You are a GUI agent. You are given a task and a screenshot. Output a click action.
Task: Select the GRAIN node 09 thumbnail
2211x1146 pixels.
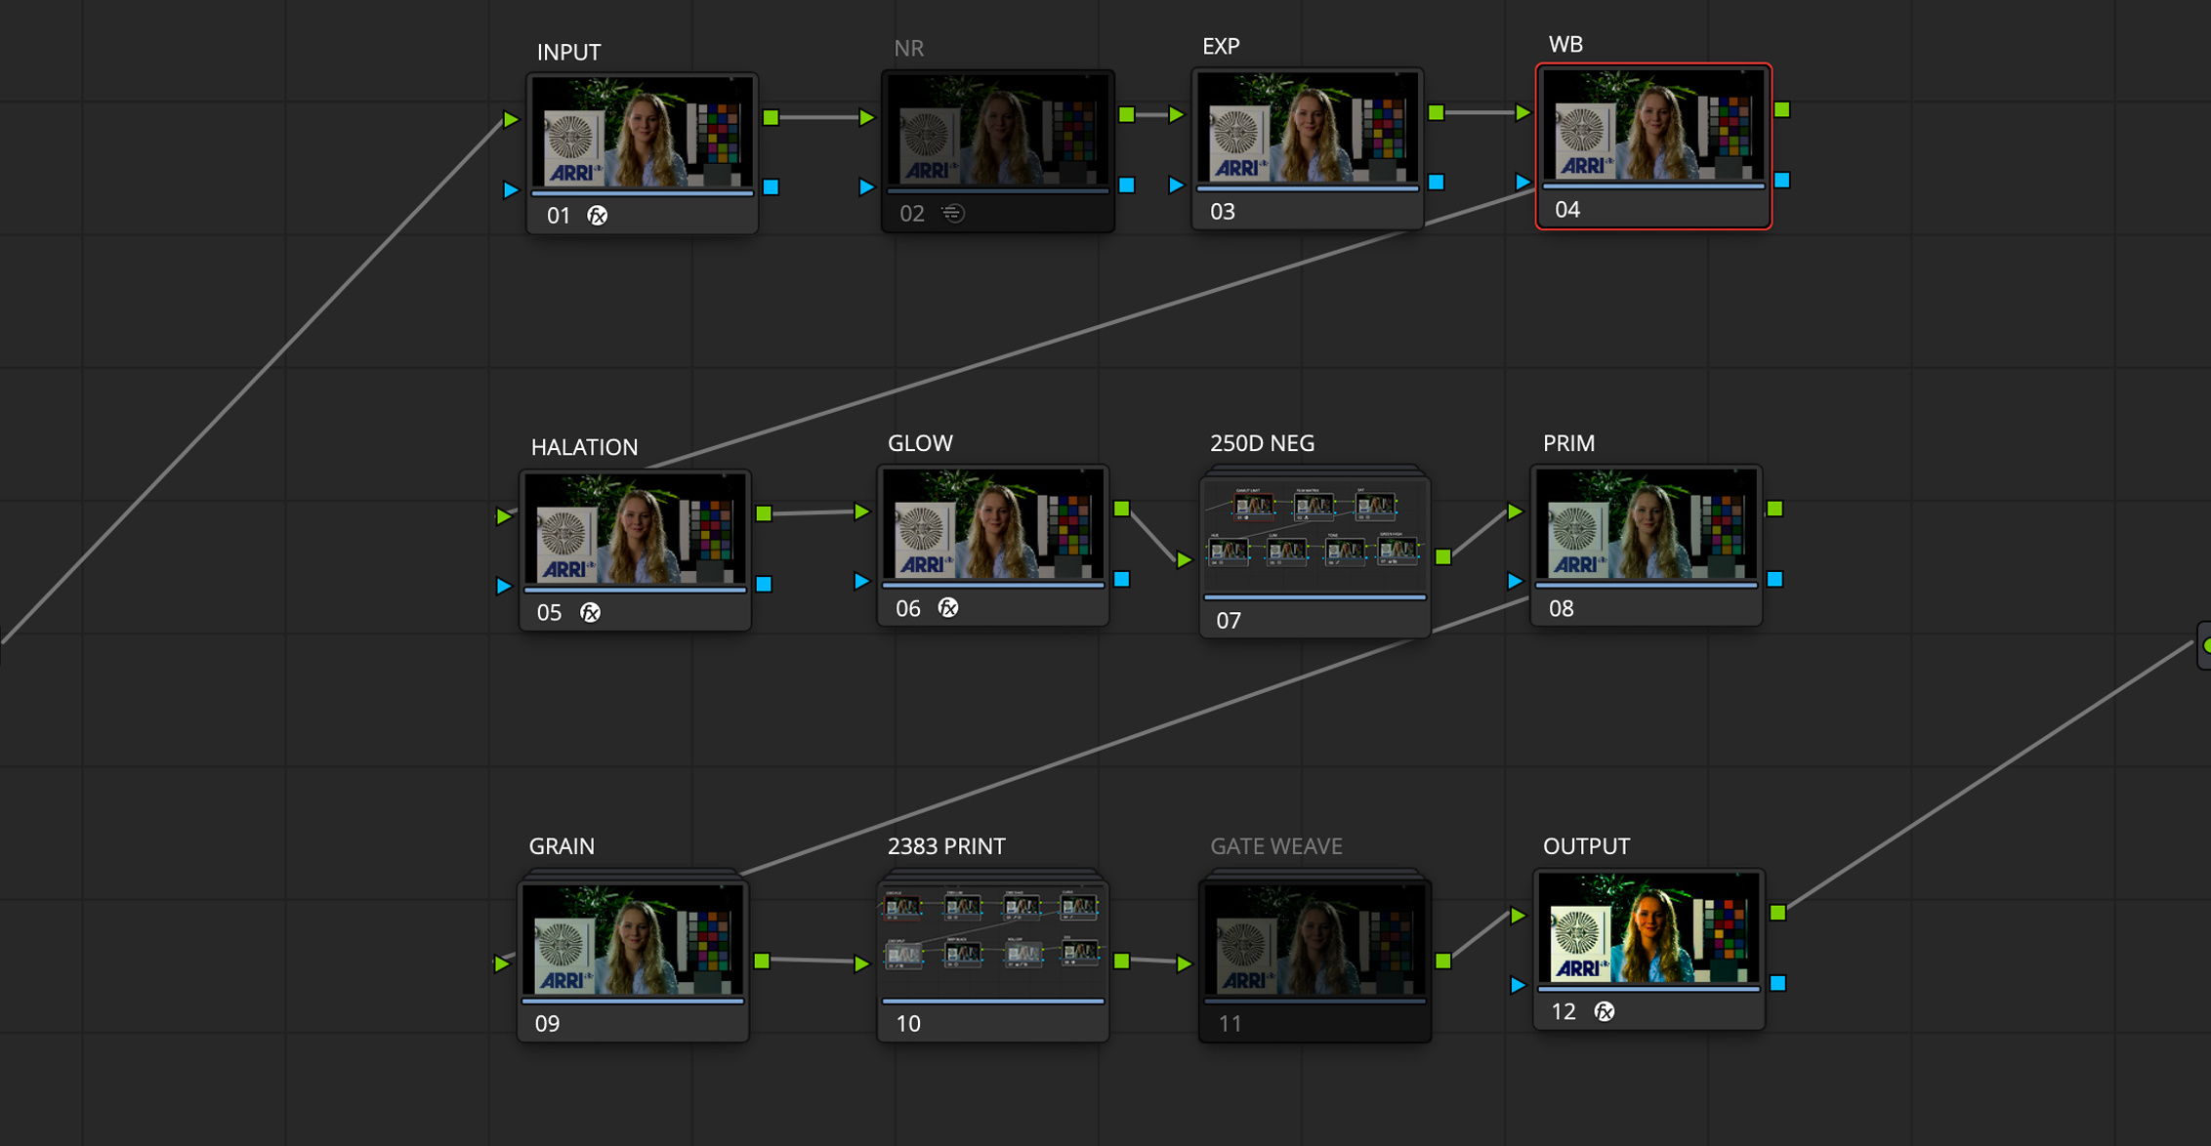tap(633, 940)
